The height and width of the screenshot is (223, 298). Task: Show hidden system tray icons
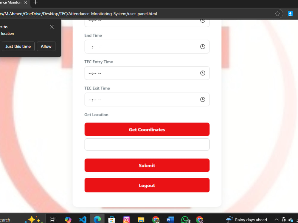[277, 220]
